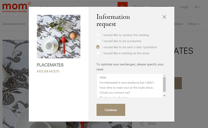208x128 pixels.
Task: Click the Share icon
Action: tap(142, 124)
